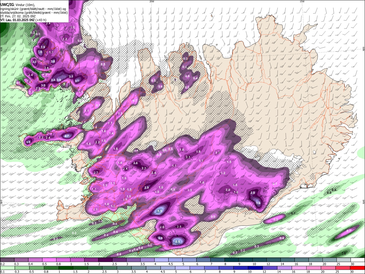Click the 1.9 value on the map

[198, 152]
